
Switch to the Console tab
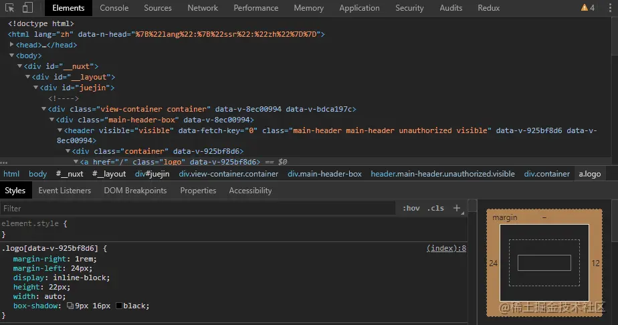pyautogui.click(x=114, y=8)
